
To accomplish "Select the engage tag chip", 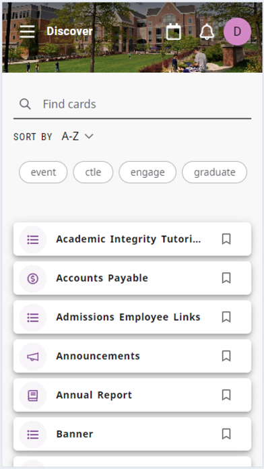I will pyautogui.click(x=147, y=173).
